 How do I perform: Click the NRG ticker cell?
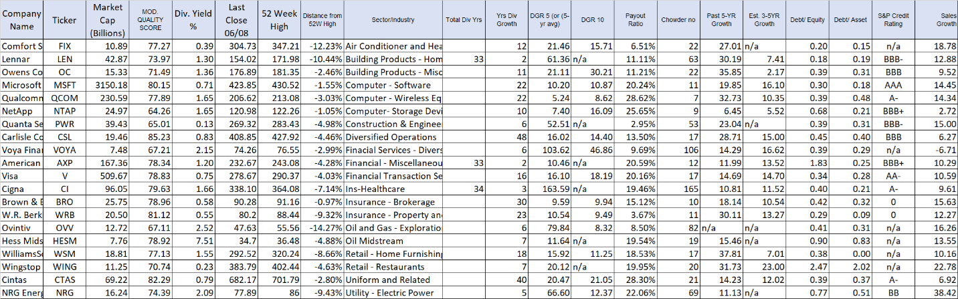coord(65,292)
